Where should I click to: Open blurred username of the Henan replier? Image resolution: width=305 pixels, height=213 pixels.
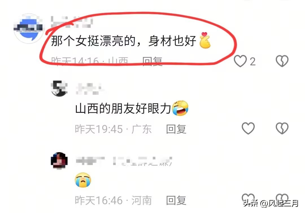124,161
